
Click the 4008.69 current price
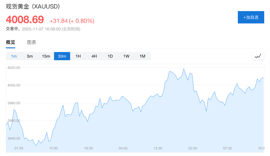(x=25, y=20)
